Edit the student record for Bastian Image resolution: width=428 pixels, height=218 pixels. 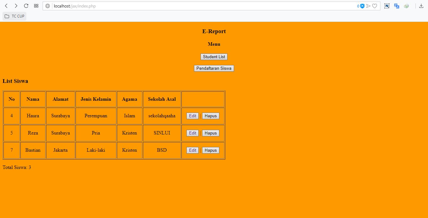[x=192, y=150]
